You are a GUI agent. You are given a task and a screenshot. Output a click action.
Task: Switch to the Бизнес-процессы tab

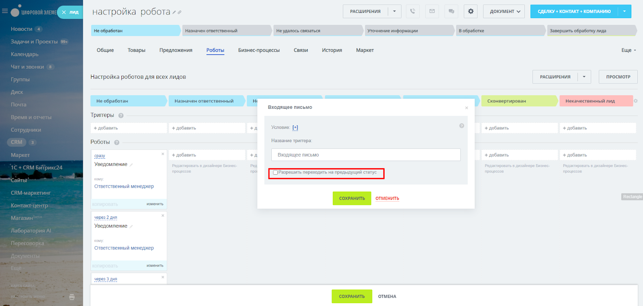tap(259, 50)
